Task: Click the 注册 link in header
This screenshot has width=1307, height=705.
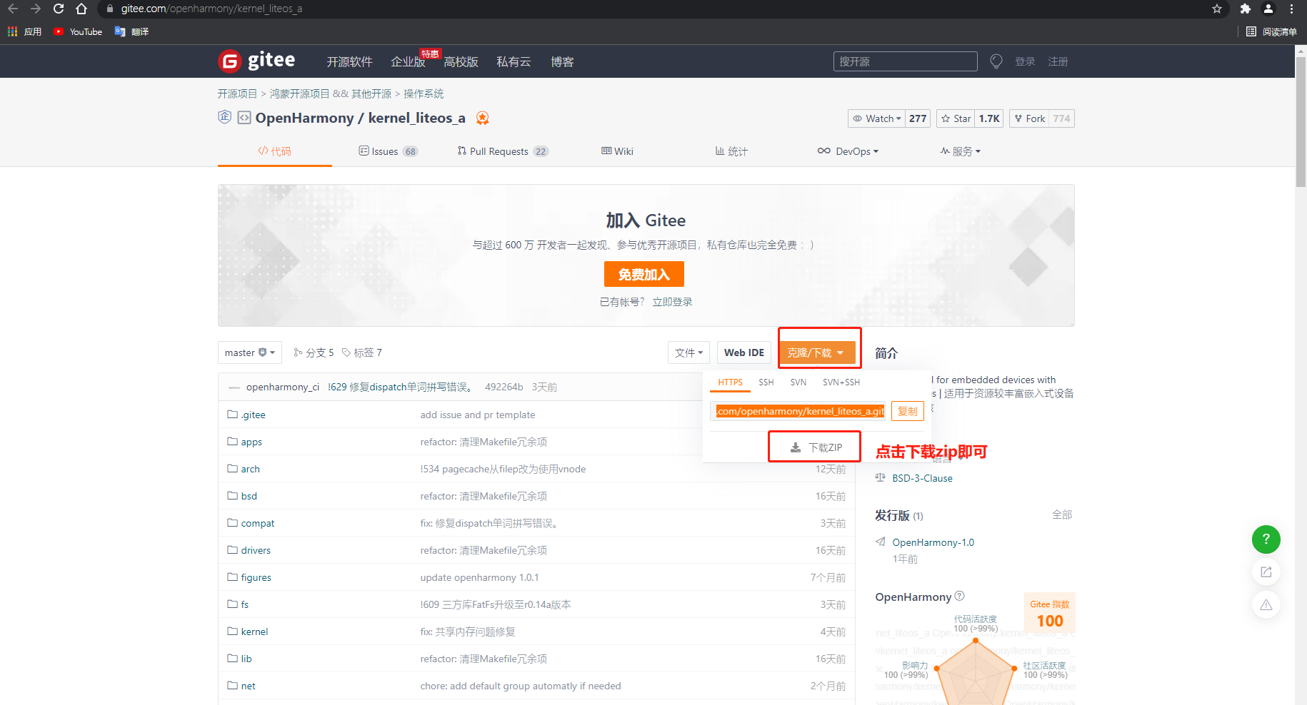Action: point(1058,61)
